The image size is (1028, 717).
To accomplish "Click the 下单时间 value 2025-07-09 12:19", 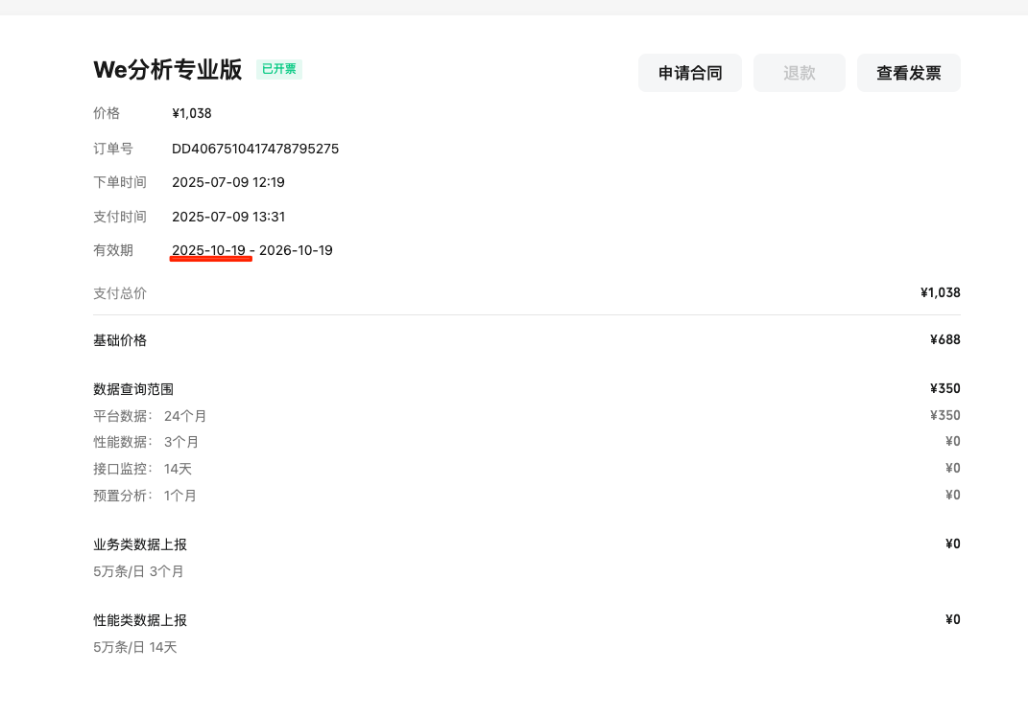I will tap(228, 182).
